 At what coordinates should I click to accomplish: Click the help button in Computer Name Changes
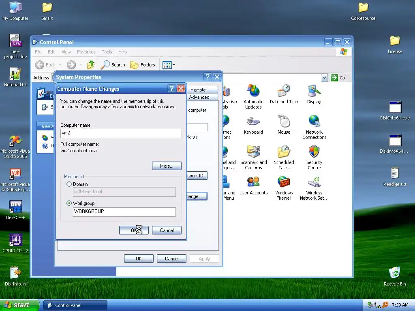[171, 89]
